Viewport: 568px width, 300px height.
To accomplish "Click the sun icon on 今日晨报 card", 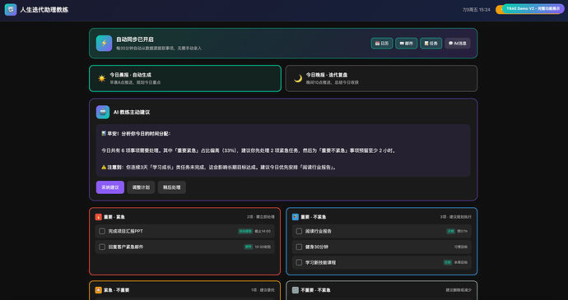I will 102,78.
